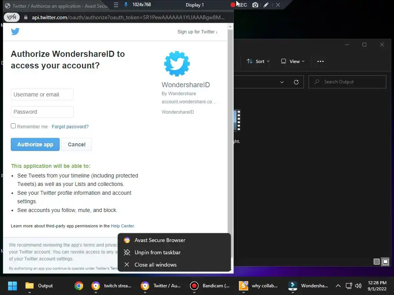Viewport: 394px width, 295px height.
Task: Choose Close all windows
Action: pos(174,265)
